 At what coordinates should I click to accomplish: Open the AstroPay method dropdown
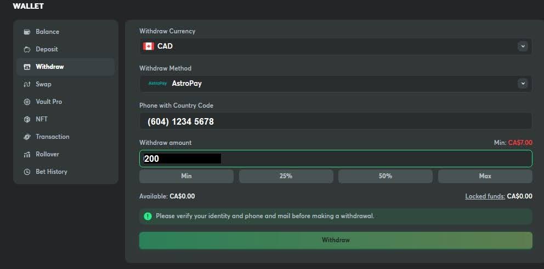329,84
